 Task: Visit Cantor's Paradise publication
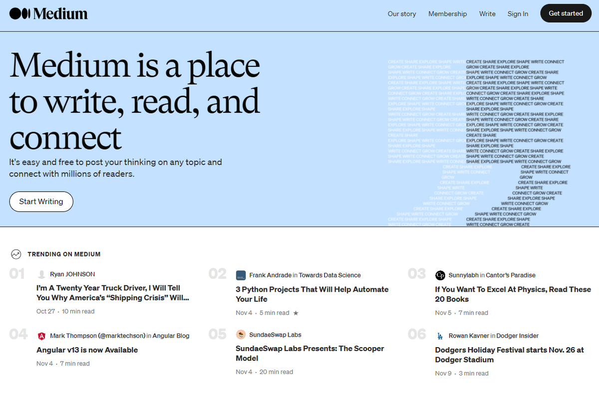tap(512, 275)
